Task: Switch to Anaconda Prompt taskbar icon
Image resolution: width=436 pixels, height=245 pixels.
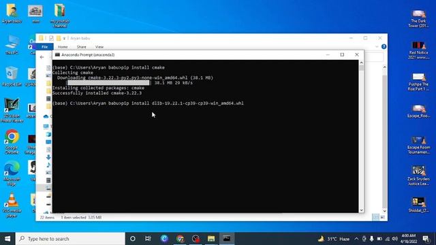Action: coord(227,239)
